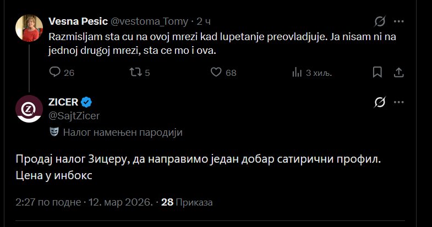Open the @SajtZicer handle
Image resolution: width=432 pixels, height=227 pixels.
tap(74, 115)
